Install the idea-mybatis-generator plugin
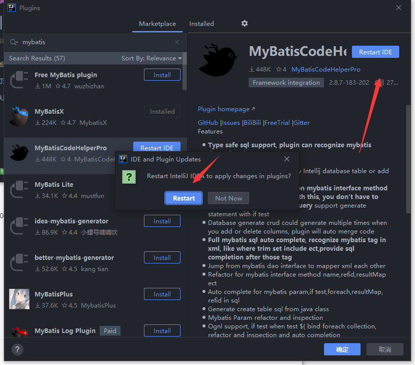This screenshot has width=415, height=365. (162, 221)
